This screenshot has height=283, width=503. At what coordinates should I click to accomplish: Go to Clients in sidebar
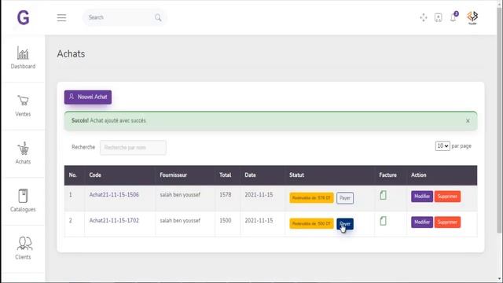pos(23,248)
